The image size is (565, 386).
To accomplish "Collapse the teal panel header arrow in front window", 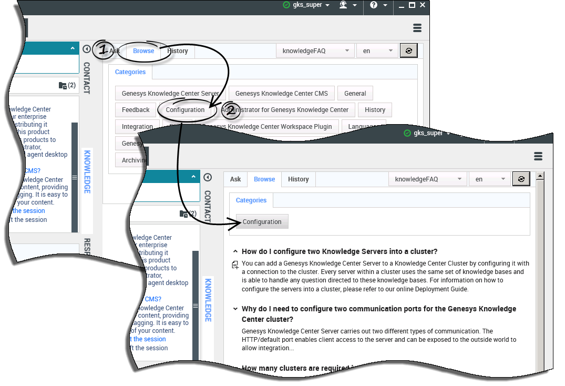I will 193,177.
